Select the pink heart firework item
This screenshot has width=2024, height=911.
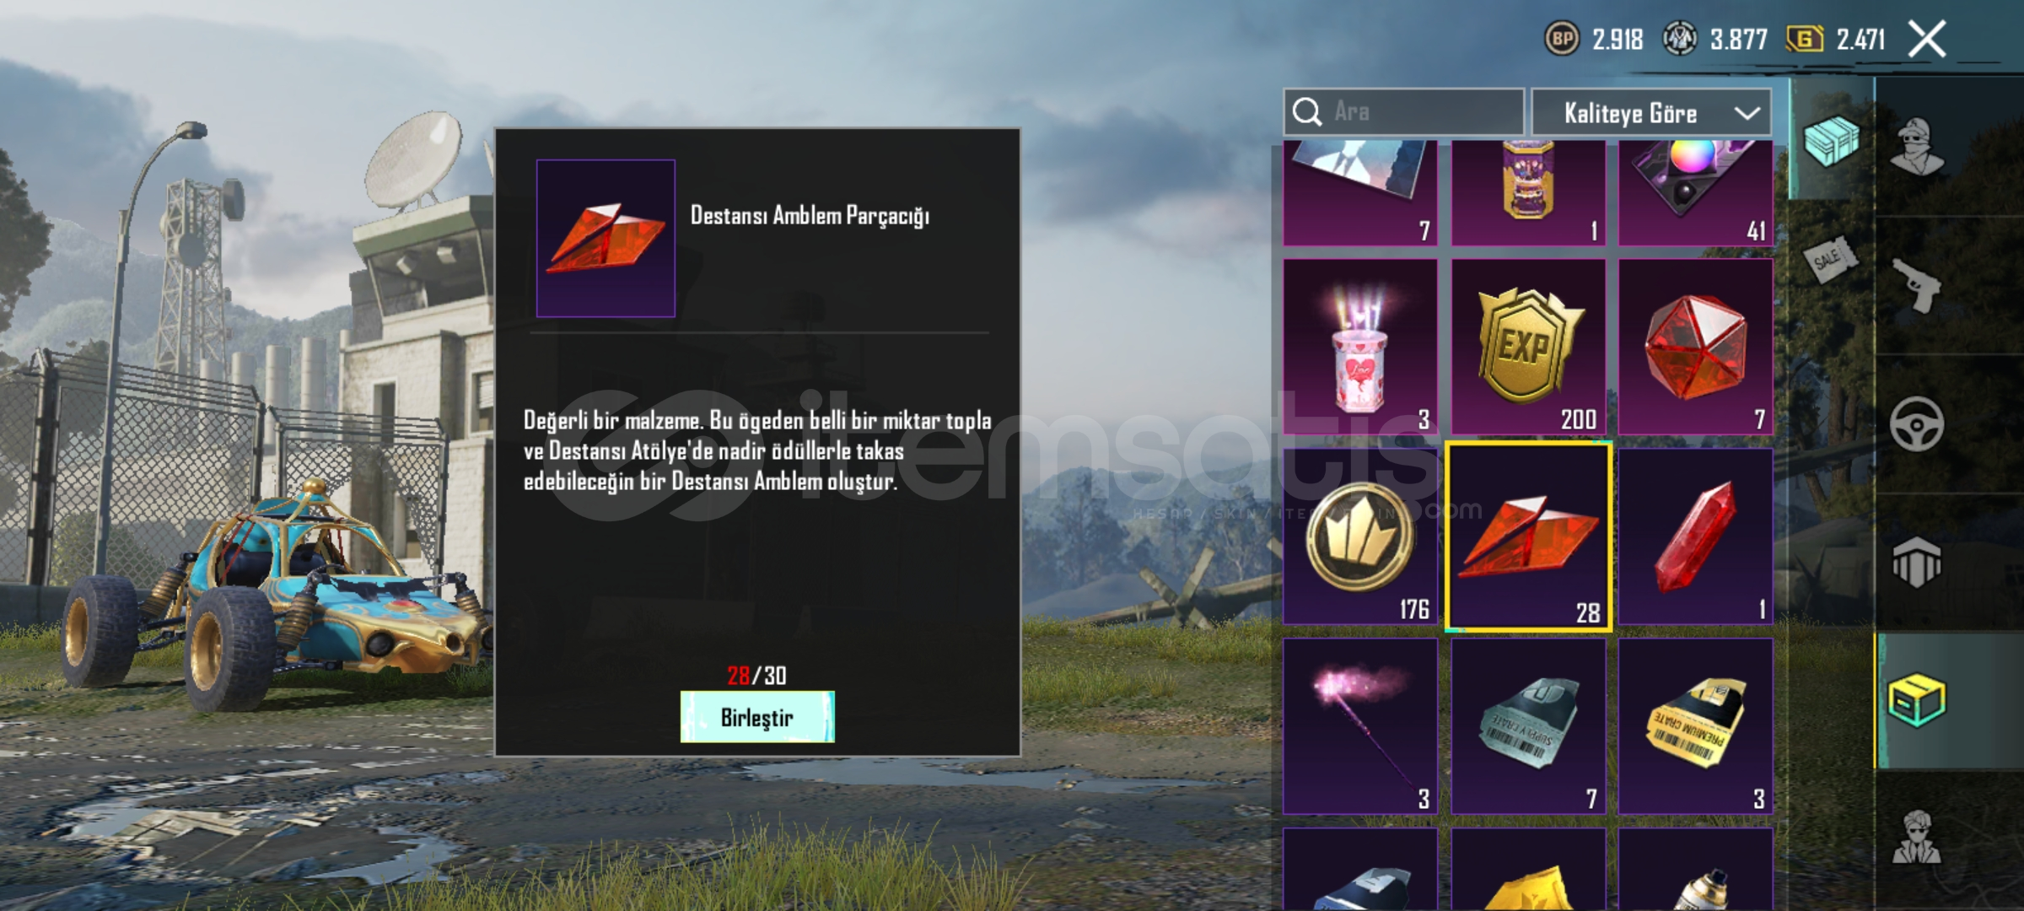click(1360, 347)
